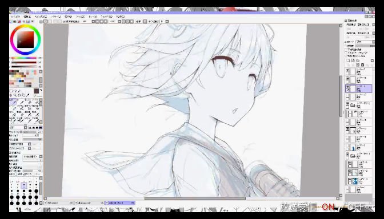Collapse the lower layer set folder

pos(353,156)
